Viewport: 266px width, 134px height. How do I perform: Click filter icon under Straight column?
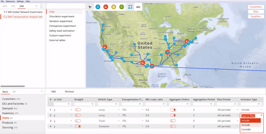93,104
